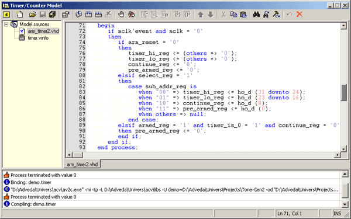Image resolution: width=351 pixels, height=219 pixels.
Task: Click 'end process;' on line 93
Action: pos(118,148)
